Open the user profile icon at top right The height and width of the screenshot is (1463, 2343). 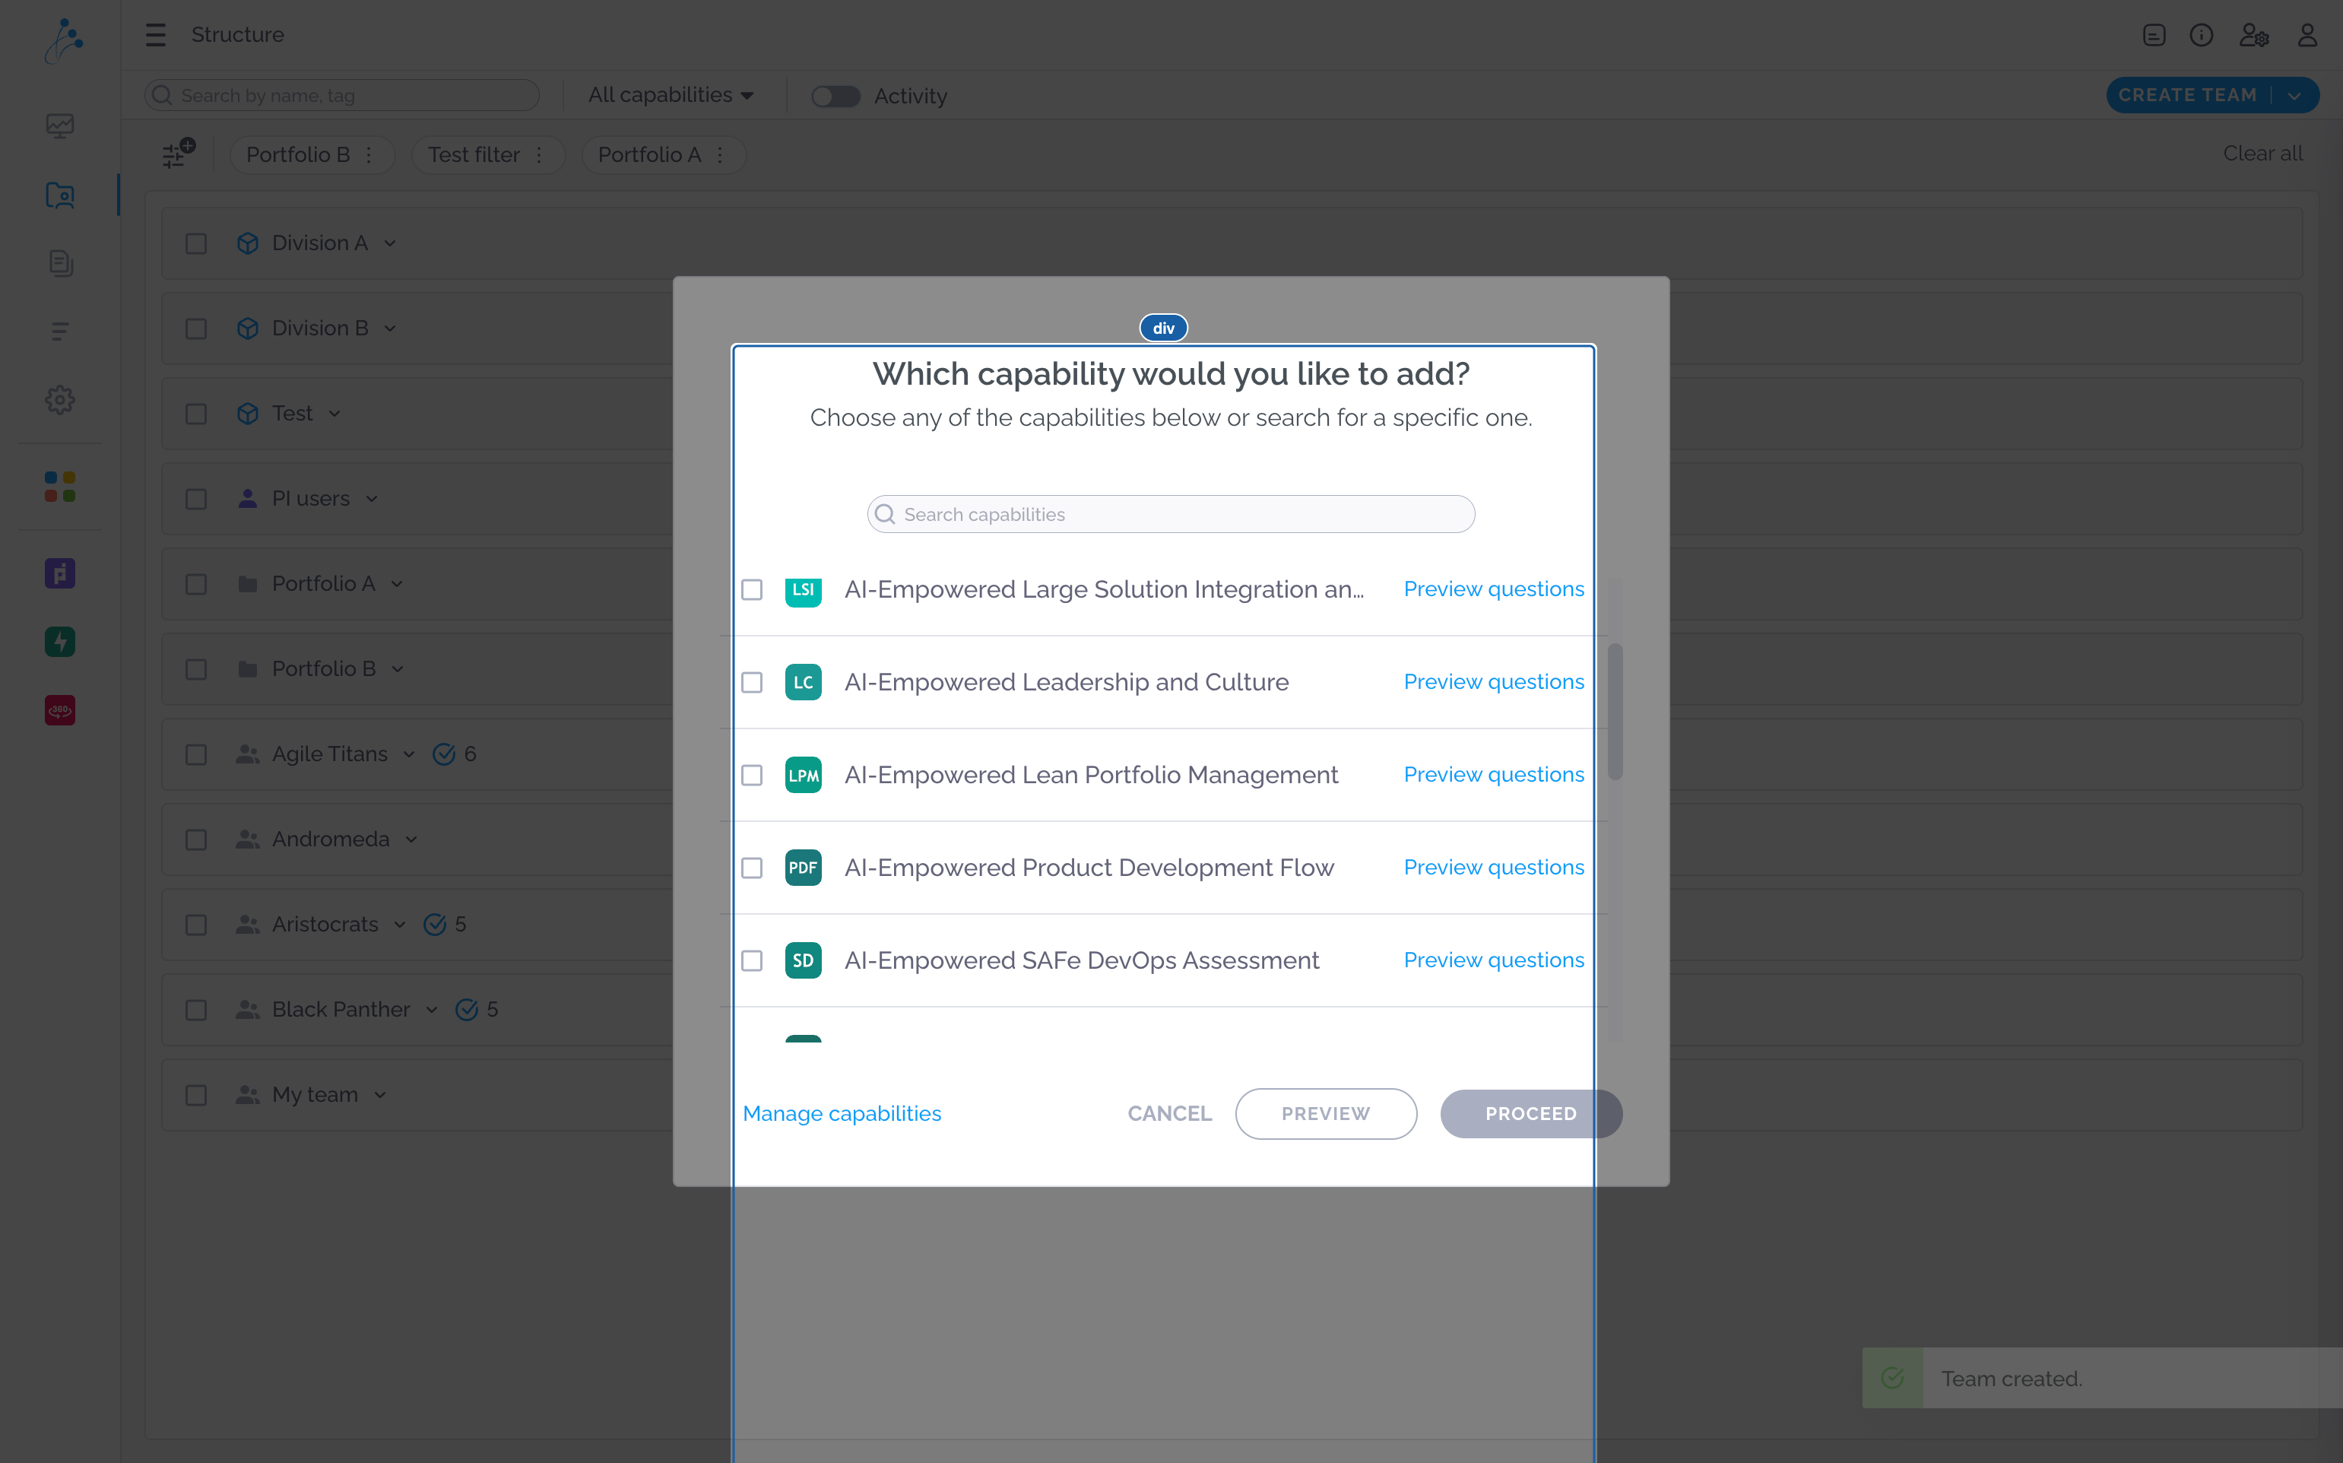tap(2307, 36)
